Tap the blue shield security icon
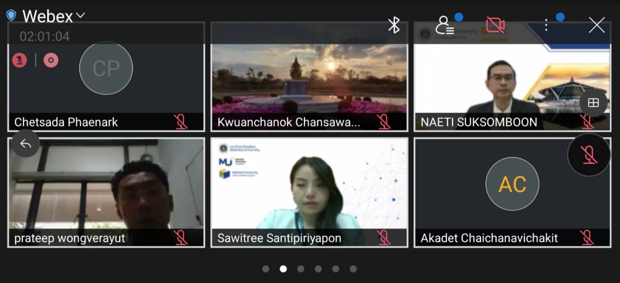Viewport: 620px width, 283px height. pos(11,15)
